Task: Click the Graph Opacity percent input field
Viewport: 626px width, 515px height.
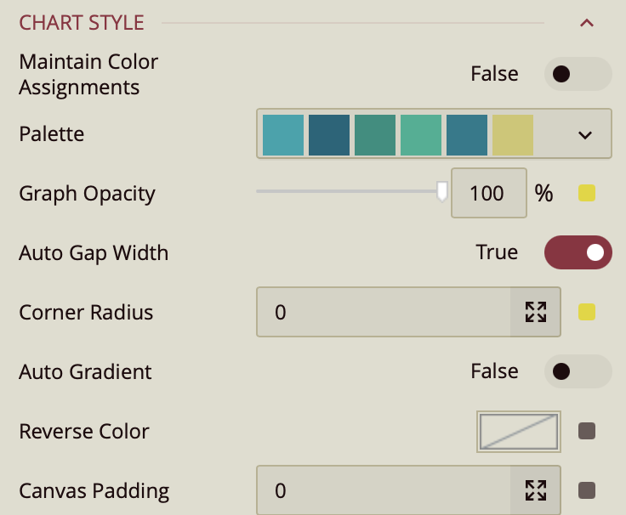Action: pos(487,193)
